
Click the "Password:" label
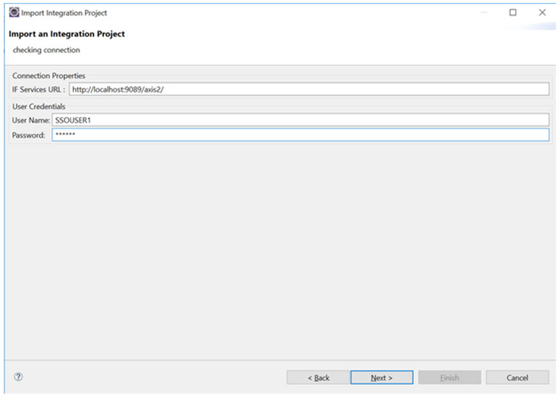coord(28,135)
